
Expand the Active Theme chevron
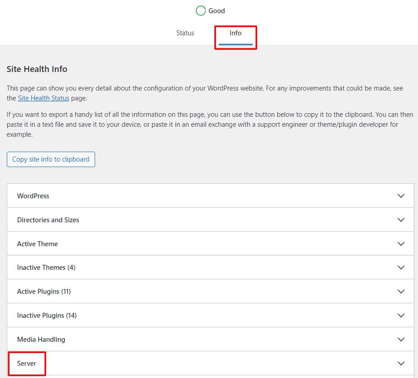click(x=401, y=244)
